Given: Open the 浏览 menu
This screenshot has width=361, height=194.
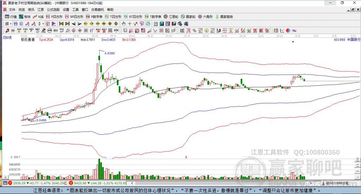Looking at the screenshot, I should pos(22,10).
